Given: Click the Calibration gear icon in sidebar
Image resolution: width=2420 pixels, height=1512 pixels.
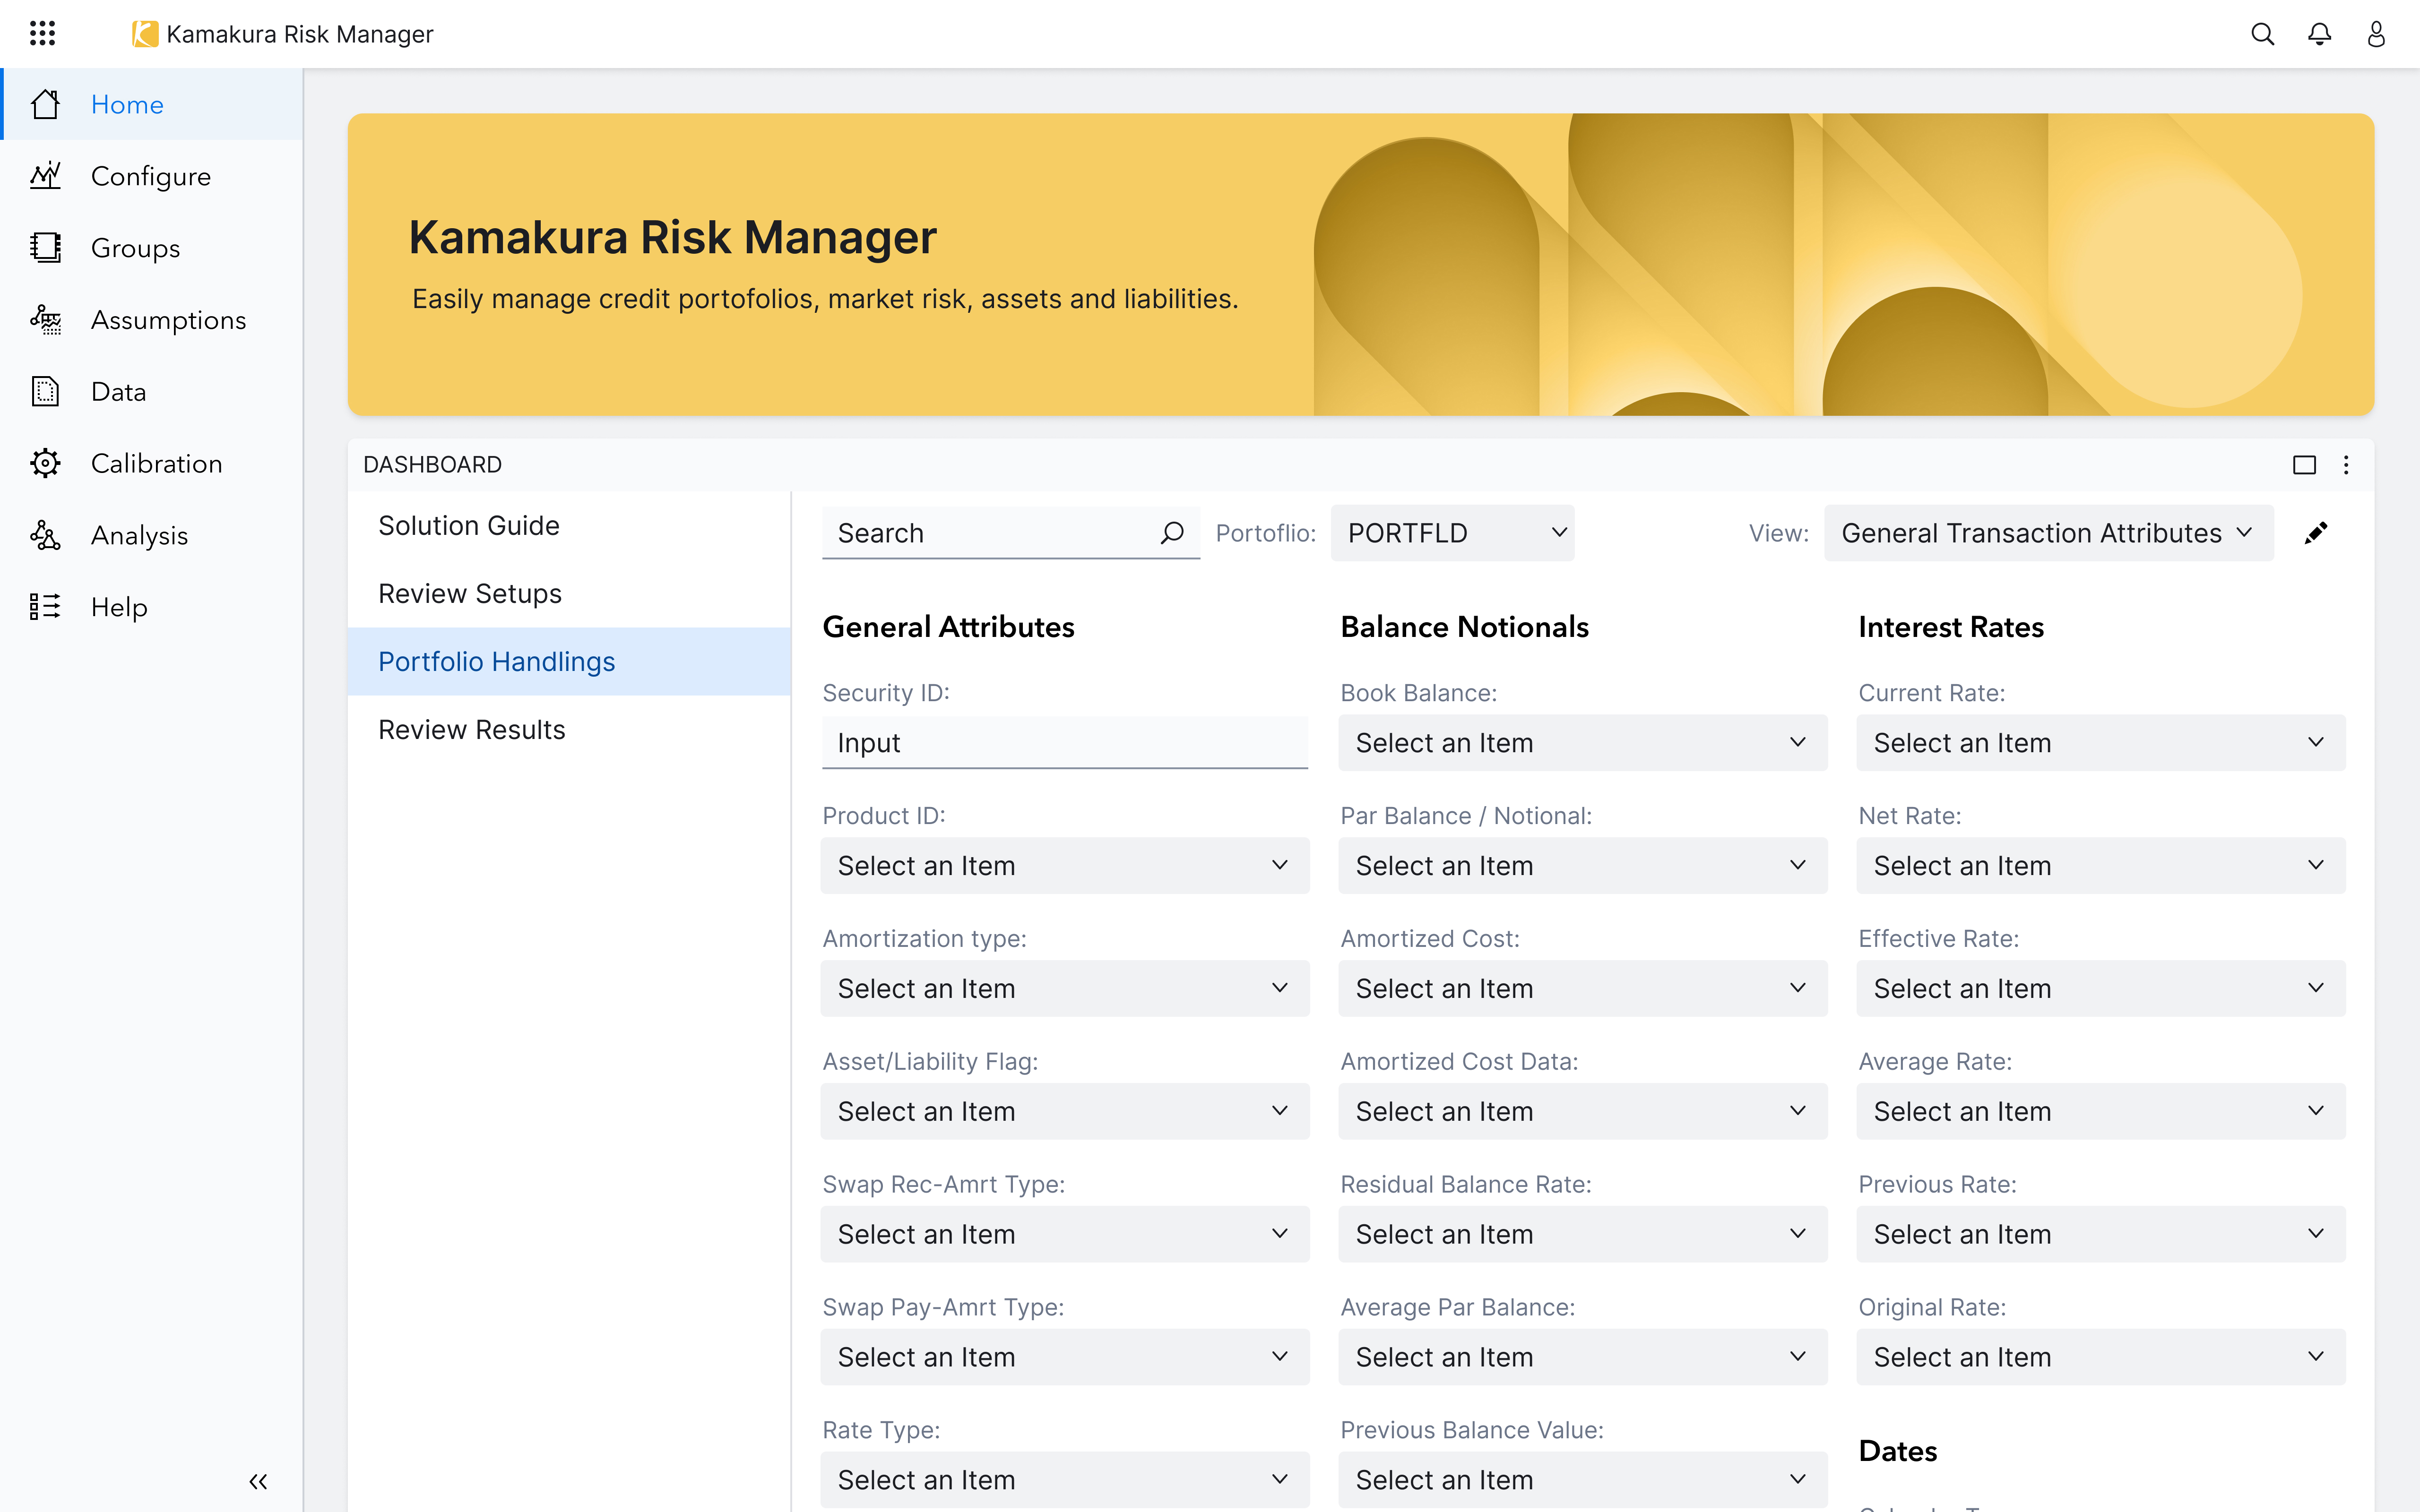Looking at the screenshot, I should click(45, 463).
